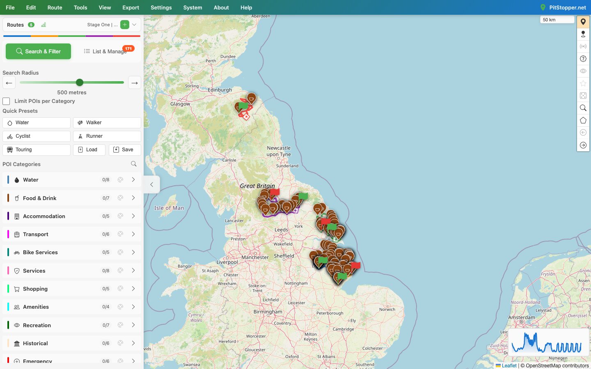Click the back arrow map tool
This screenshot has height=369, width=591.
583,132
